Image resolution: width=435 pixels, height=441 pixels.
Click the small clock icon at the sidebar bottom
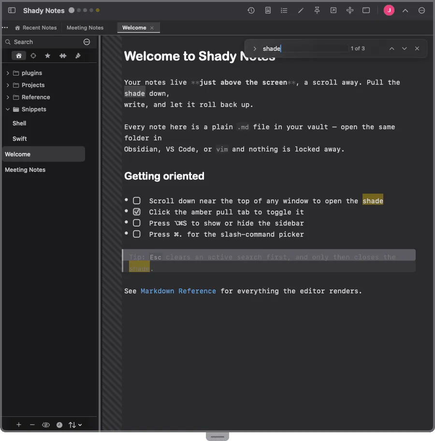tap(59, 425)
